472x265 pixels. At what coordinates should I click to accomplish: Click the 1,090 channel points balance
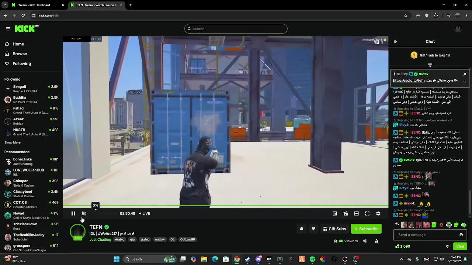click(x=402, y=247)
